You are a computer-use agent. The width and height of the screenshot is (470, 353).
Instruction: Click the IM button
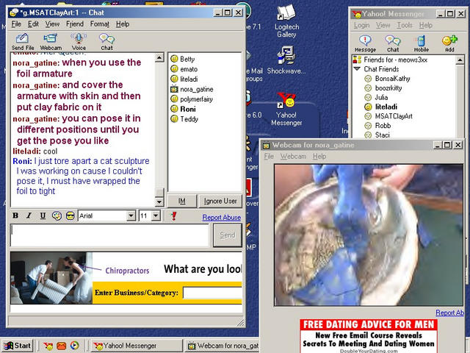(x=182, y=201)
